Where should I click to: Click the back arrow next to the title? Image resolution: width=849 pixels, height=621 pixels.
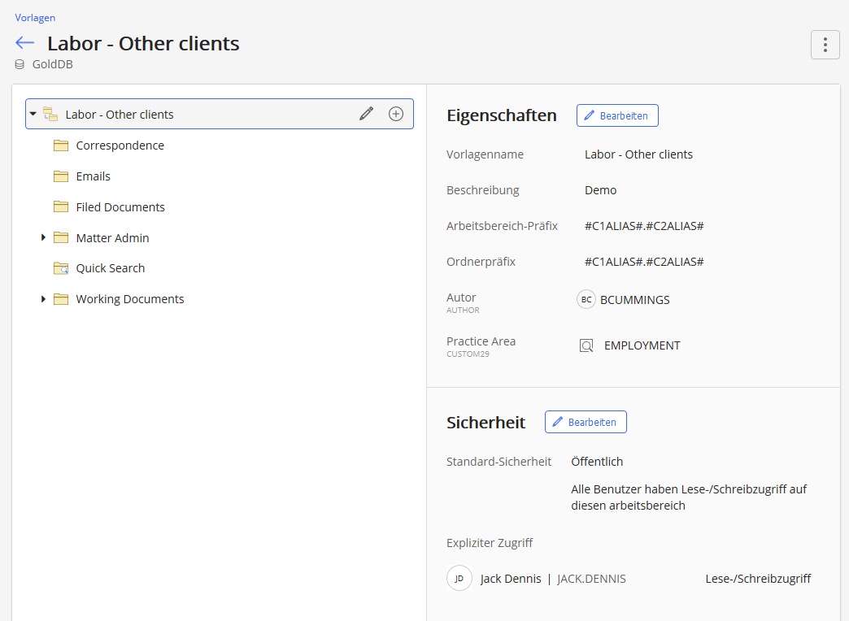(x=24, y=43)
